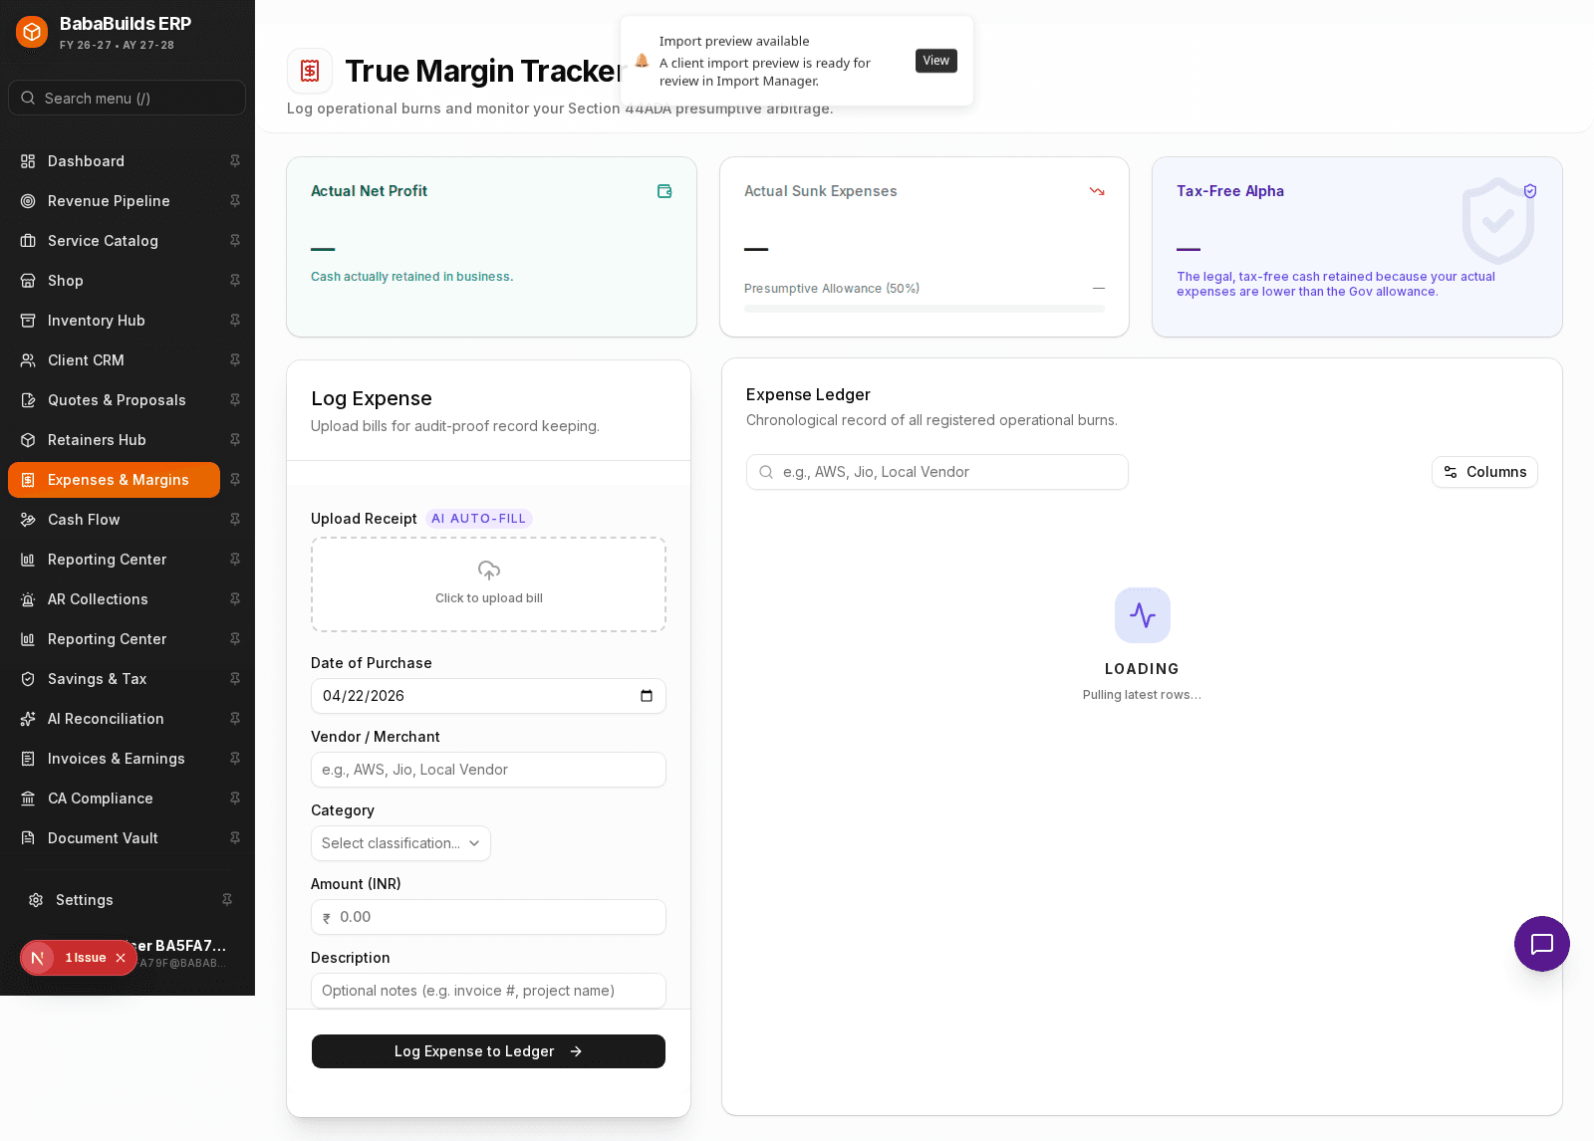Click wallet icon on Actual Net Profit card
The height and width of the screenshot is (1141, 1594).
664,191
